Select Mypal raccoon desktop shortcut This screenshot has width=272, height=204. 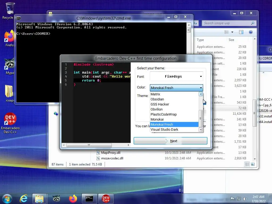coord(9,66)
